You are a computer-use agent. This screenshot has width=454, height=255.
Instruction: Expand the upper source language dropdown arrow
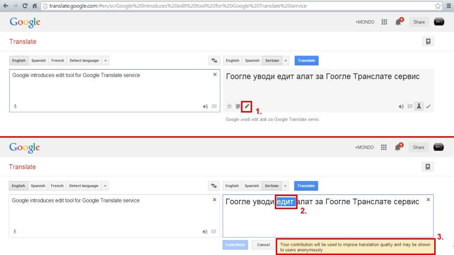click(x=105, y=60)
